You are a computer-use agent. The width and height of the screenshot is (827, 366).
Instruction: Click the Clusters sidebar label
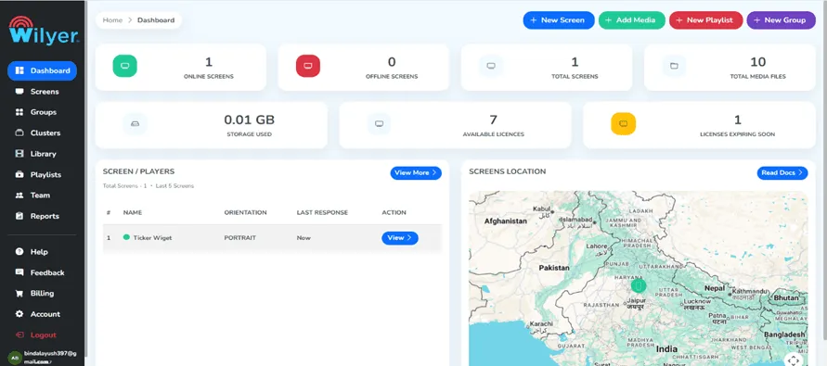tap(45, 133)
